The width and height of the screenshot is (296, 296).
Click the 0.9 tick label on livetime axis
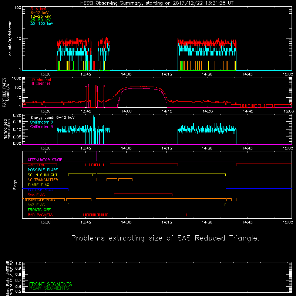(18, 269)
